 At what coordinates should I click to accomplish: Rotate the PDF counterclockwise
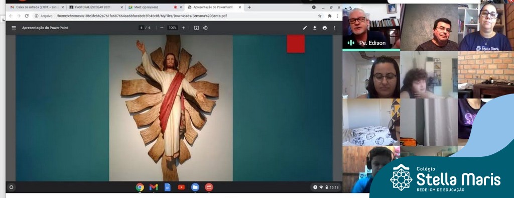(205, 28)
